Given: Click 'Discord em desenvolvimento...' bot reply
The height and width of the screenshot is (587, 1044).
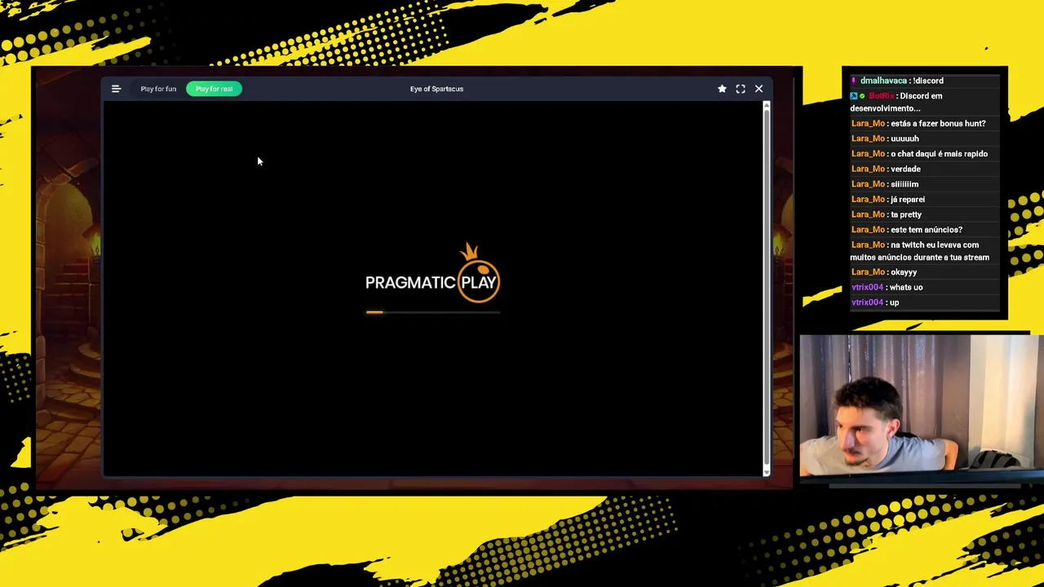Looking at the screenshot, I should point(896,102).
